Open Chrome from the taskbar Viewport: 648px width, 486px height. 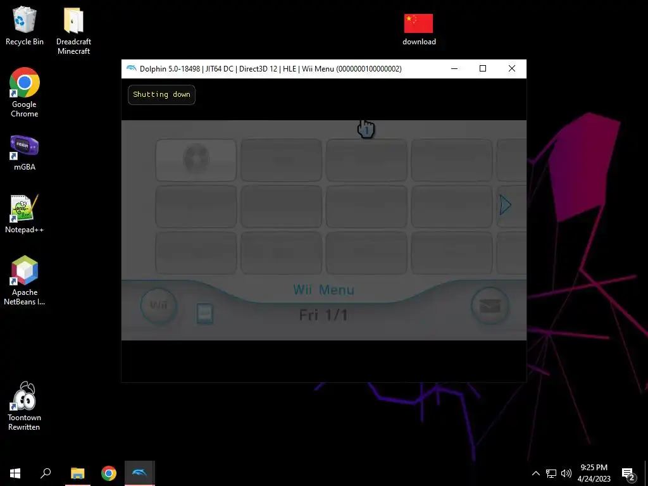pyautogui.click(x=109, y=473)
